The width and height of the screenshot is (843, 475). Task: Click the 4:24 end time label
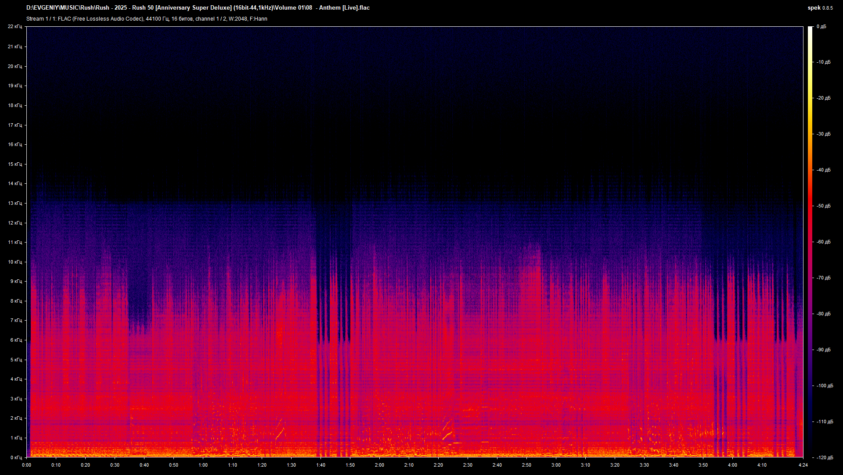[803, 465]
